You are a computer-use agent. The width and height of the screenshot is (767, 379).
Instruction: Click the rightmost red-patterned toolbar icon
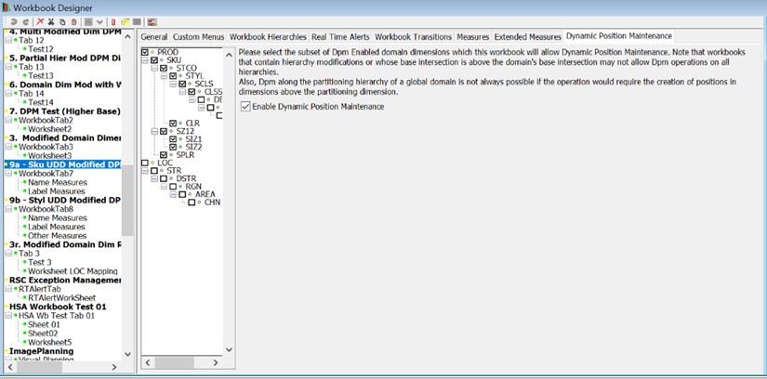tap(152, 22)
